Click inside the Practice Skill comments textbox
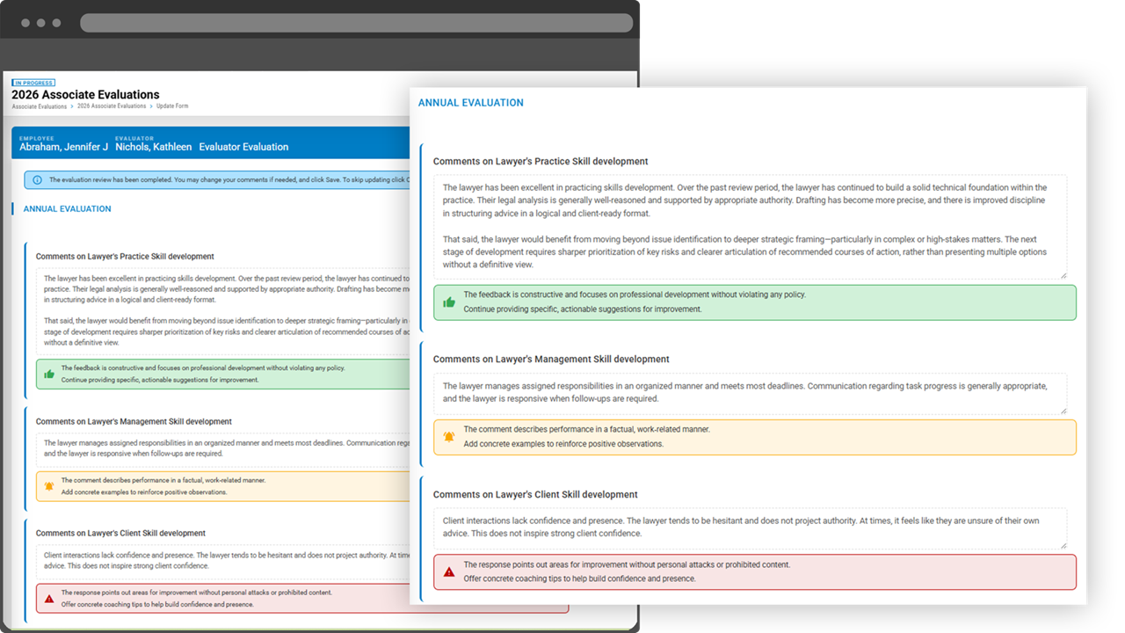Screen dimensions: 1125x633 [x=747, y=224]
